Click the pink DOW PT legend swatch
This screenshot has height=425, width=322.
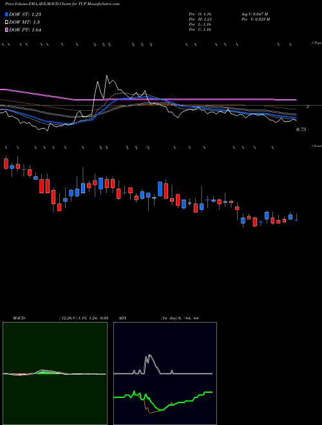click(6, 30)
